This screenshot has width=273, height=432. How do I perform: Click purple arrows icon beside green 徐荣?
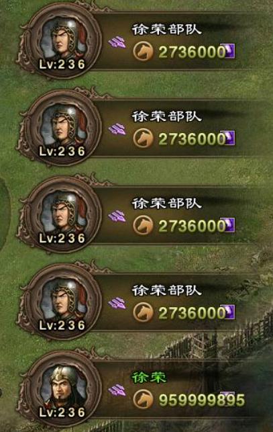tap(117, 390)
